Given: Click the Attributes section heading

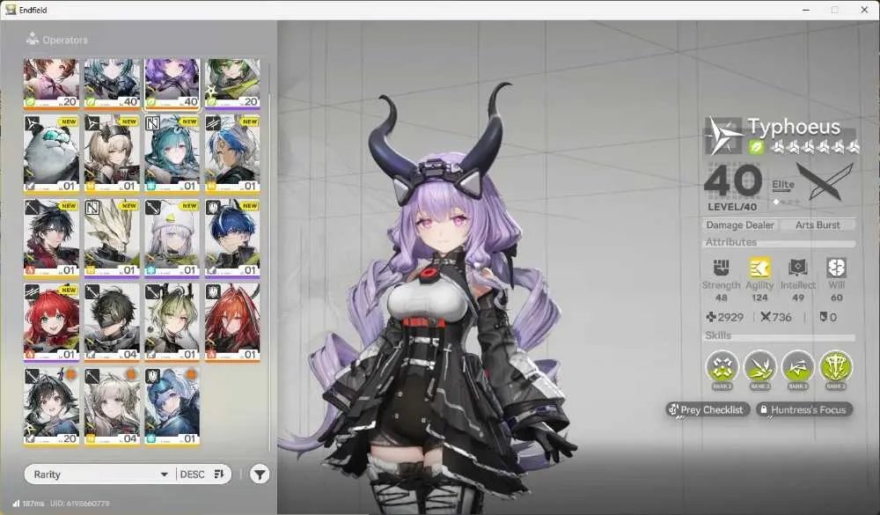Looking at the screenshot, I should [730, 242].
